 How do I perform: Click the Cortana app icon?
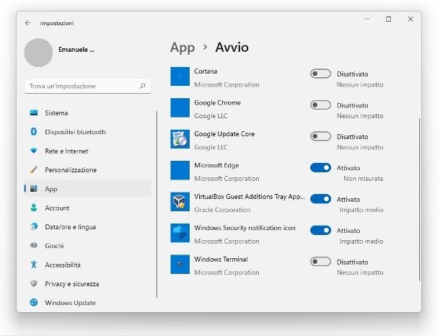[180, 76]
